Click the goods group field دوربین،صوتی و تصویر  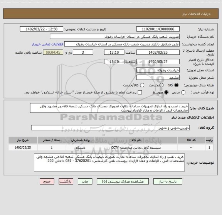[111, 128]
